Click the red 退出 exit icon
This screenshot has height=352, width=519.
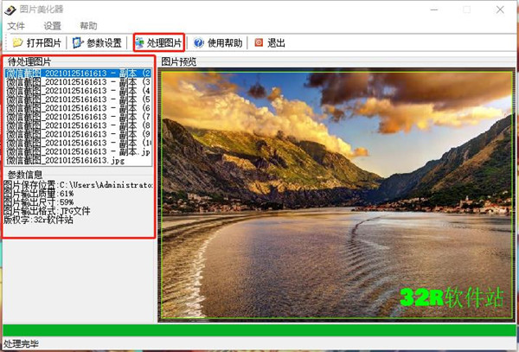point(259,42)
